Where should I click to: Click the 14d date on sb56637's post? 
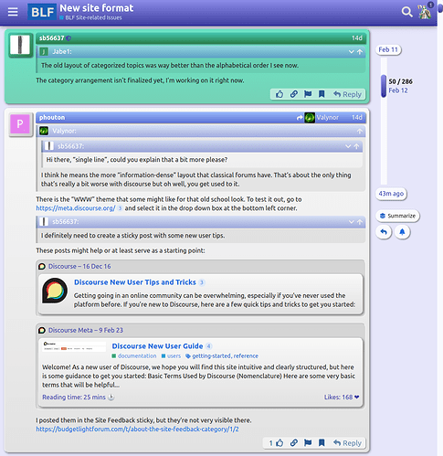(x=357, y=38)
